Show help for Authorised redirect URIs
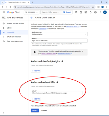 click(x=57, y=82)
